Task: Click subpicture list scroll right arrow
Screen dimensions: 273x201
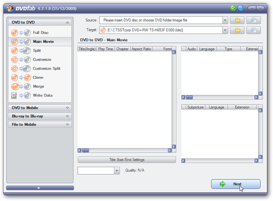Action: [256, 161]
